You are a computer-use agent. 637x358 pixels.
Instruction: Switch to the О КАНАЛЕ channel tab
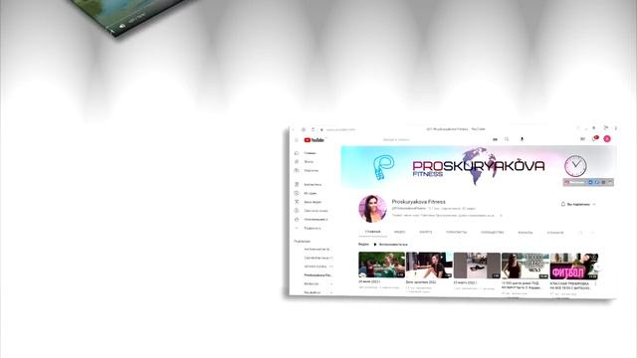(x=555, y=233)
